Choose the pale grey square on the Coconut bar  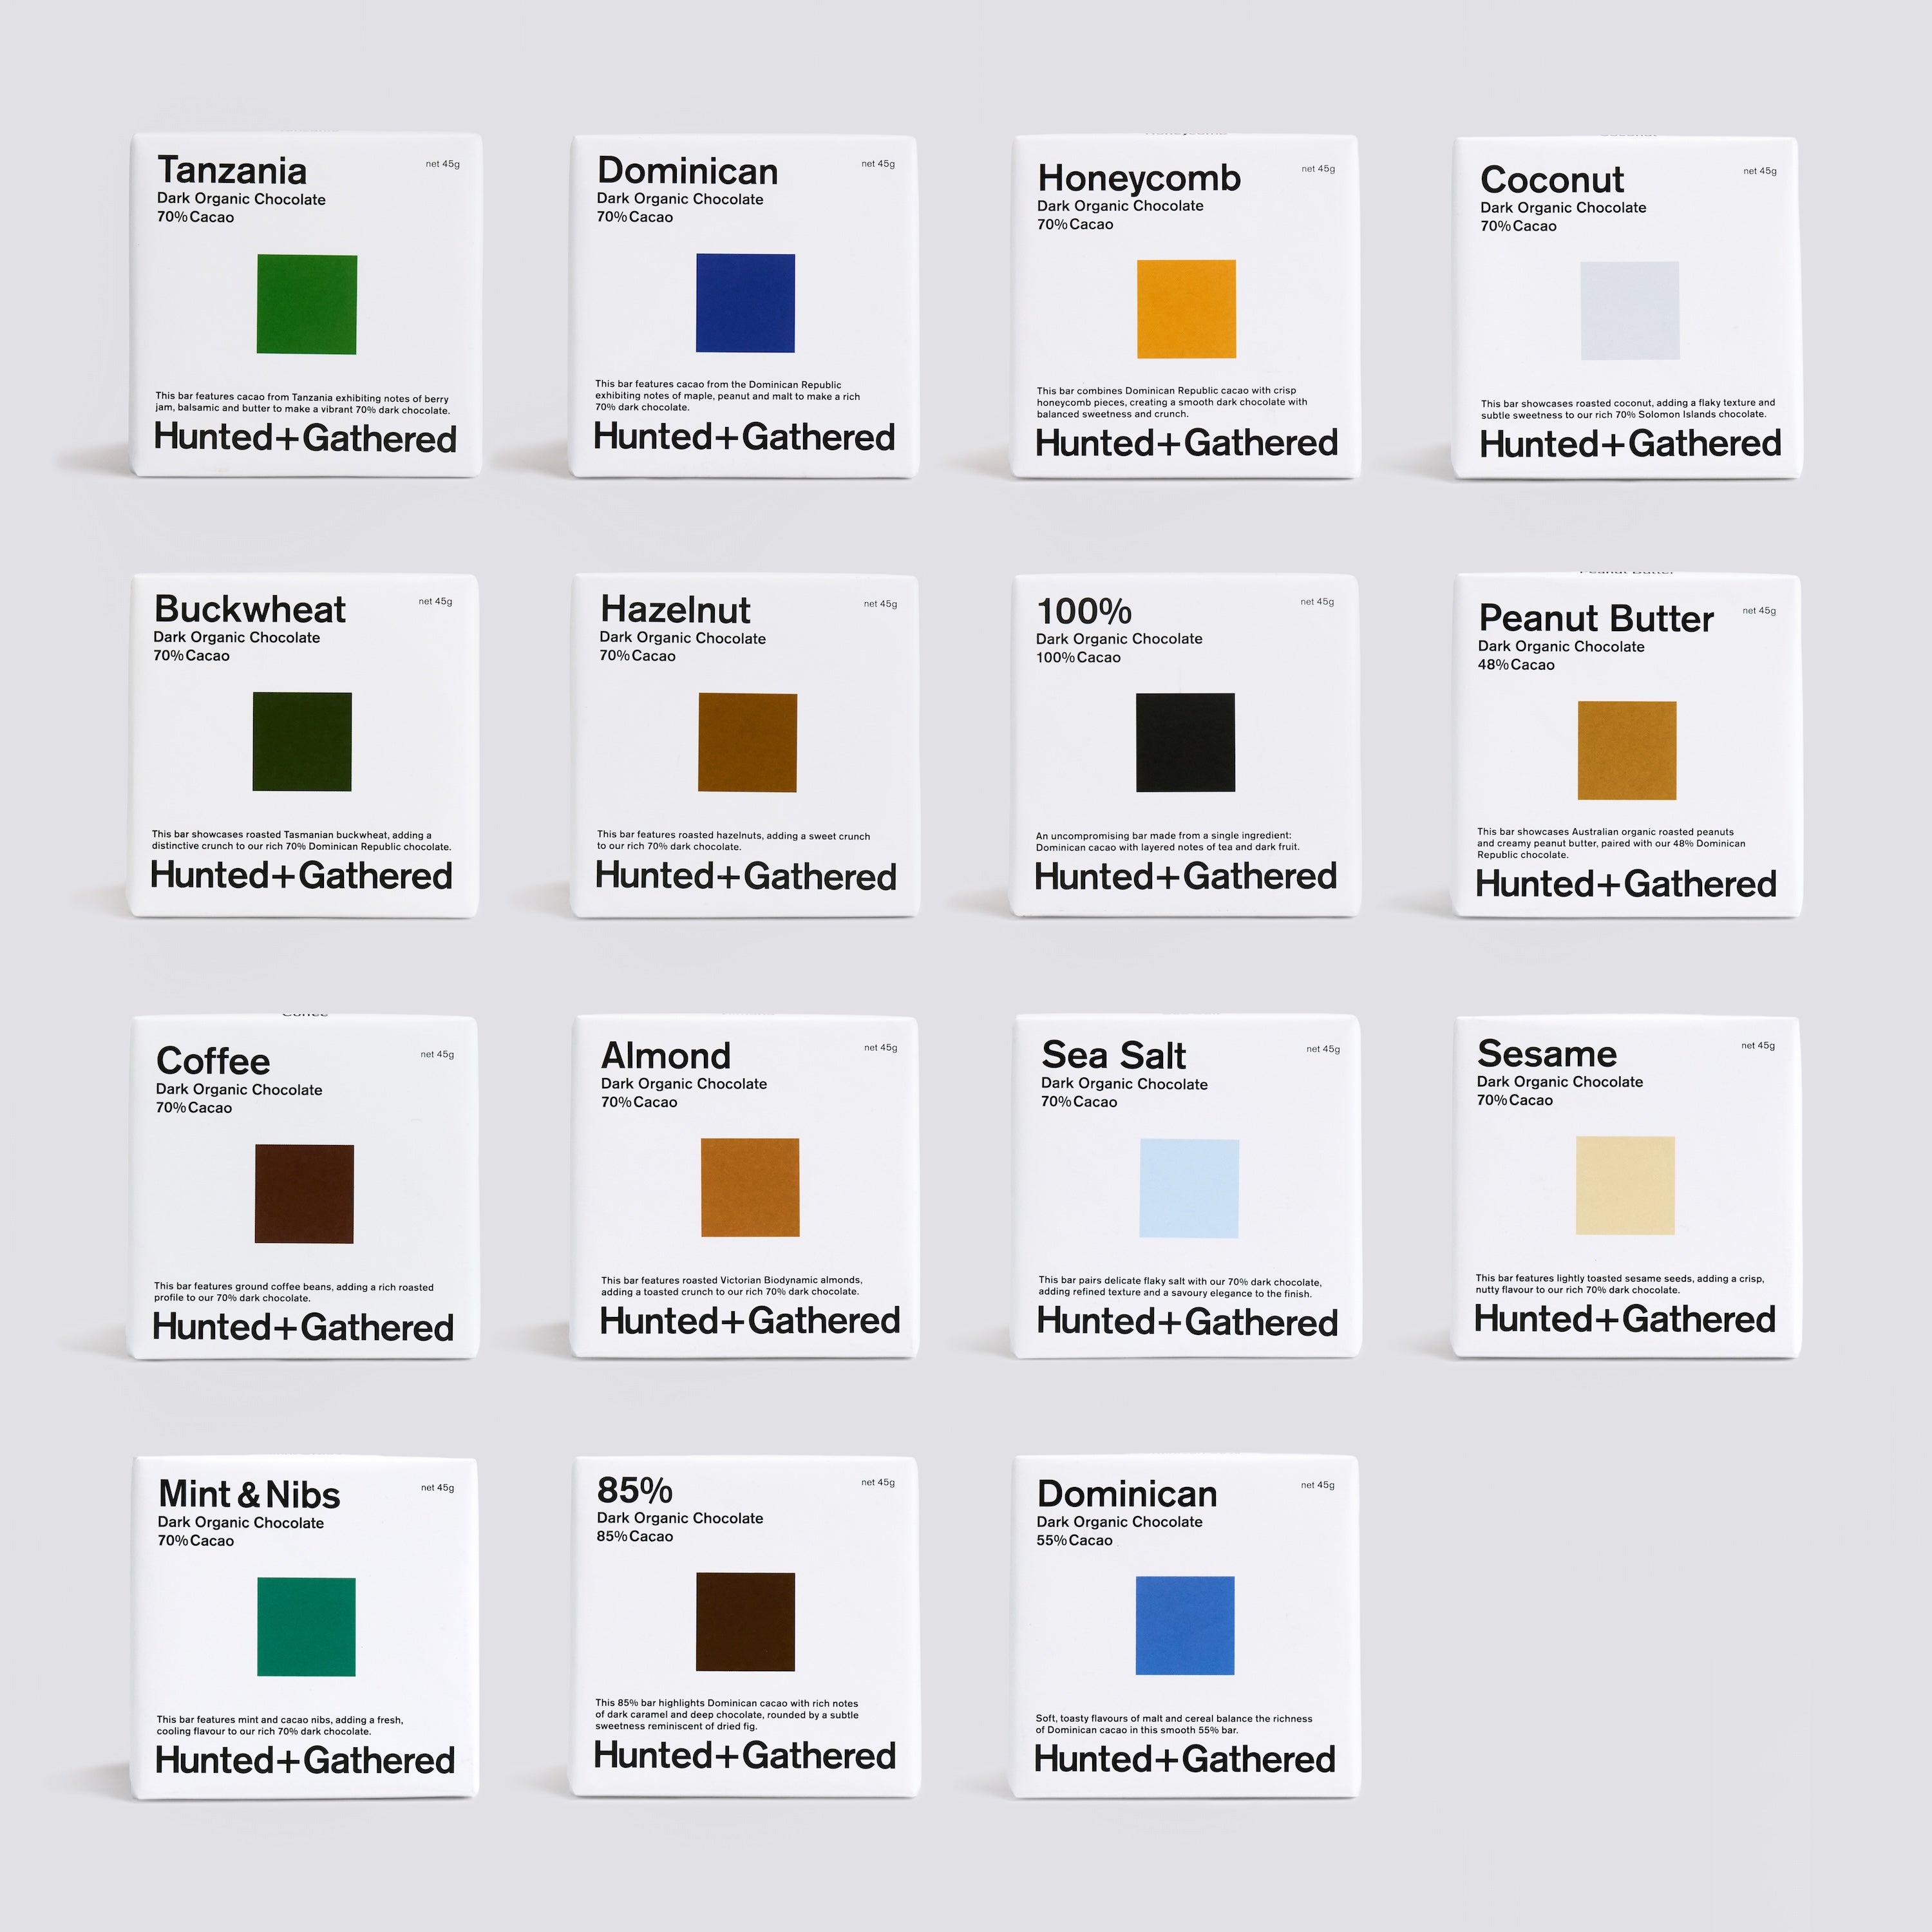coord(1630,311)
